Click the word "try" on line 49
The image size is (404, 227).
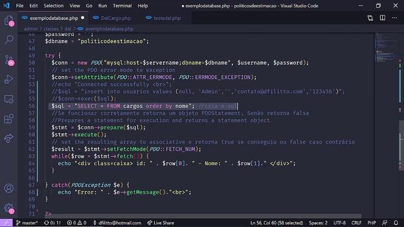50,55
